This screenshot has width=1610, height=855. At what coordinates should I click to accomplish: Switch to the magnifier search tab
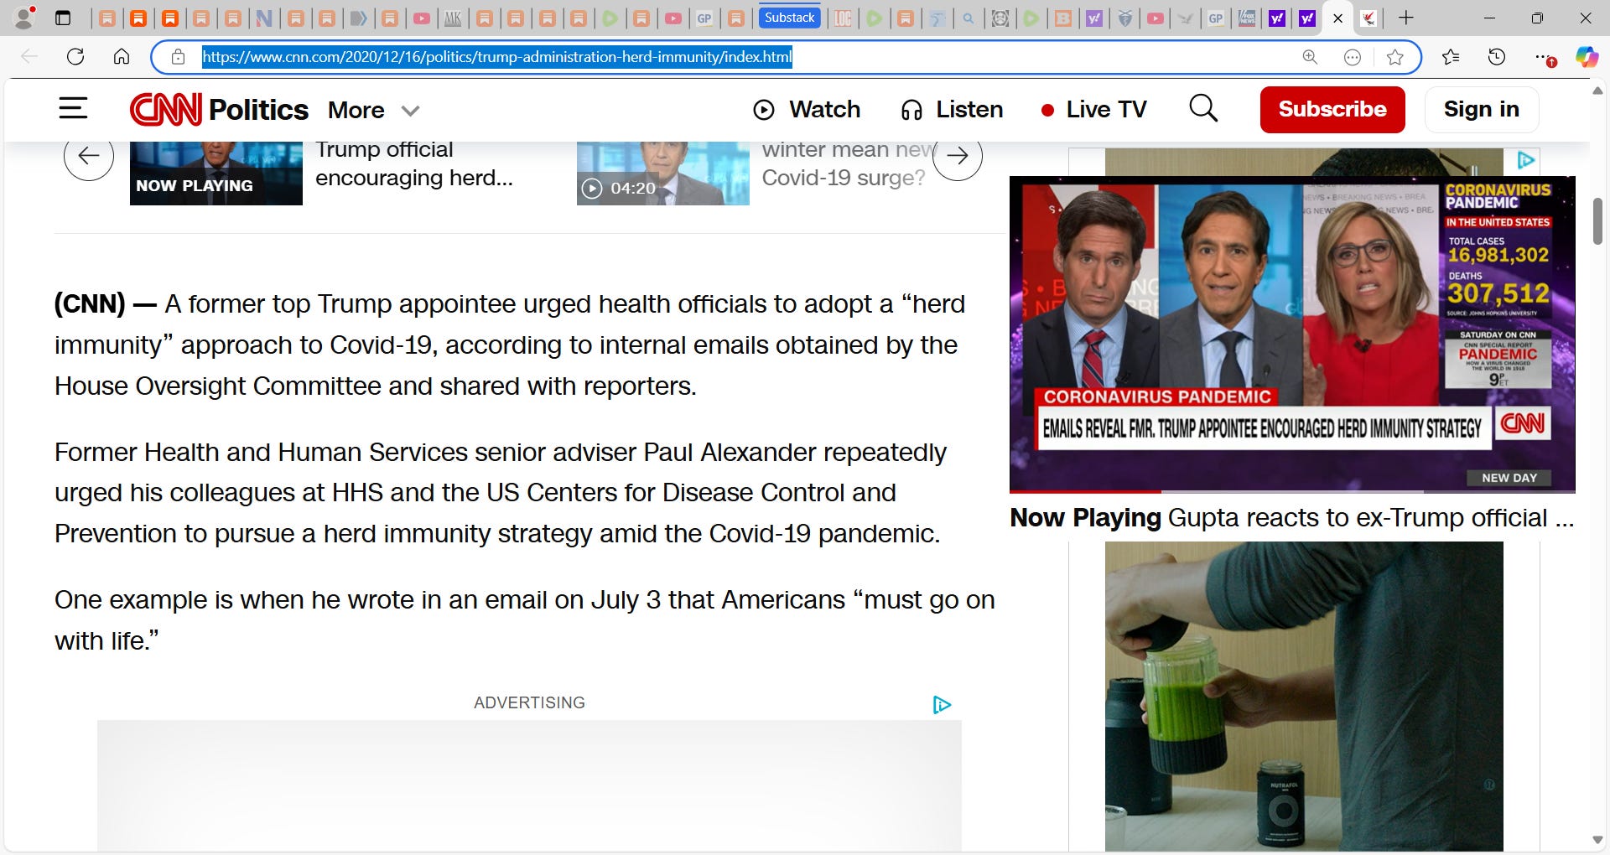click(969, 18)
